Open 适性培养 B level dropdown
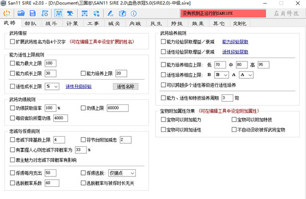 click(221, 75)
